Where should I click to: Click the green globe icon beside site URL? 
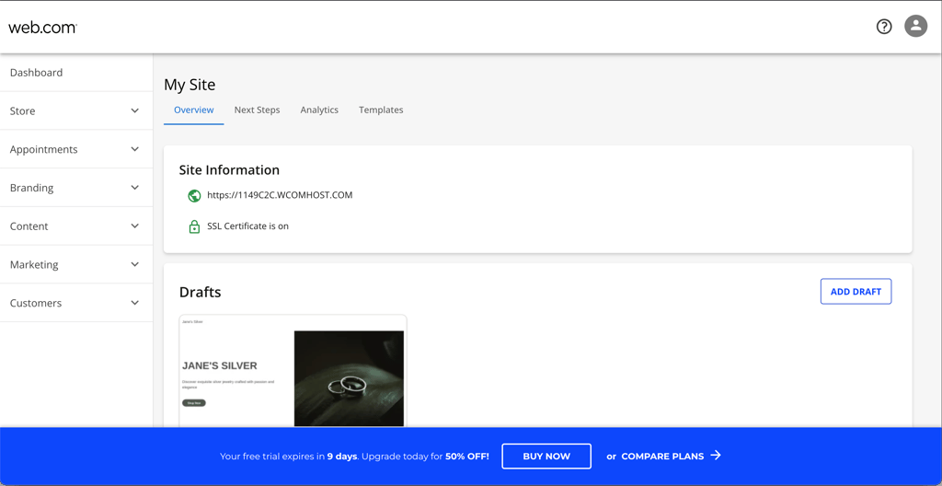click(194, 195)
